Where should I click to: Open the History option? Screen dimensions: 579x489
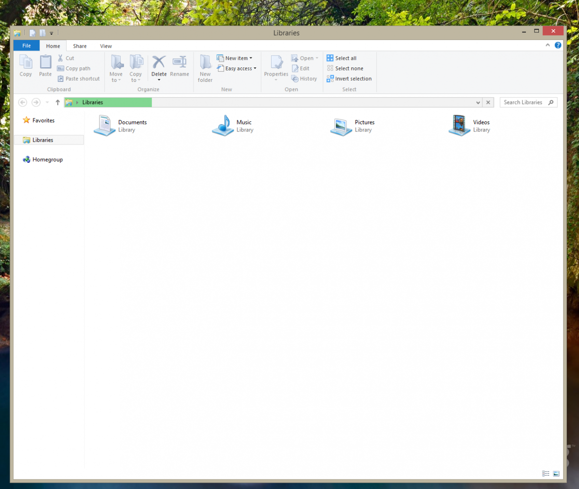pos(304,79)
